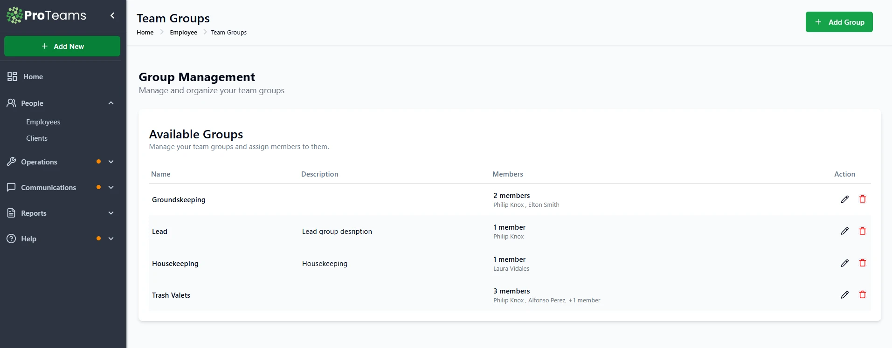Click the red trash icon for Lead
The height and width of the screenshot is (348, 892).
tap(862, 231)
